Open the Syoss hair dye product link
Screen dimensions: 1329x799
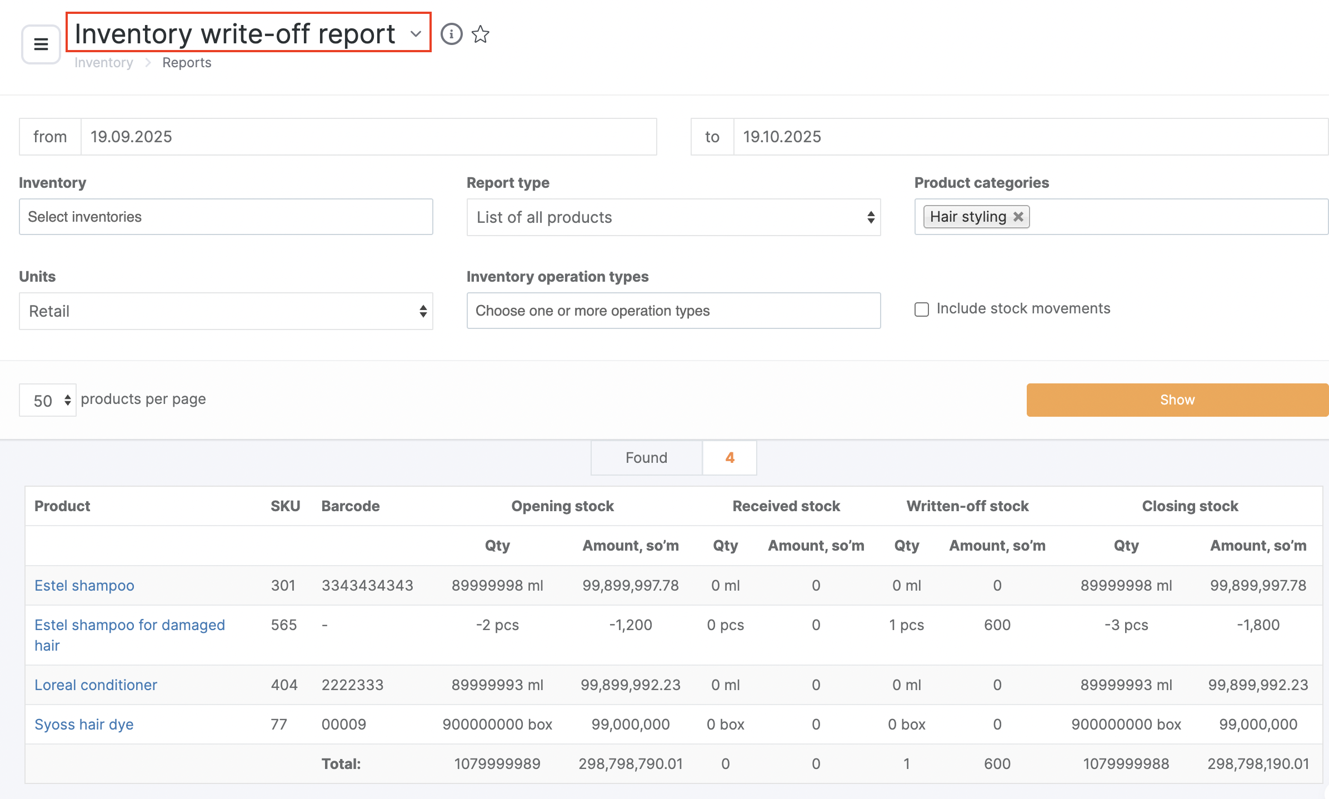tap(84, 724)
